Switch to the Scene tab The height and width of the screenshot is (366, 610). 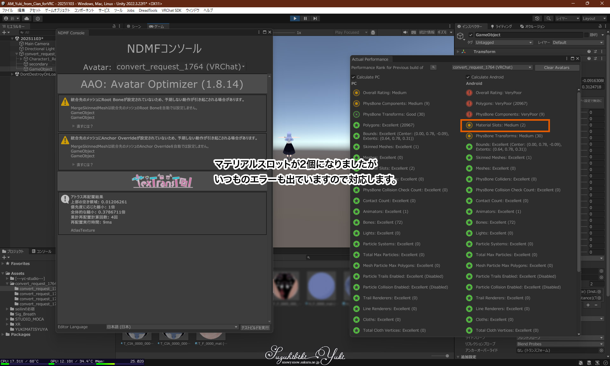coord(134,26)
